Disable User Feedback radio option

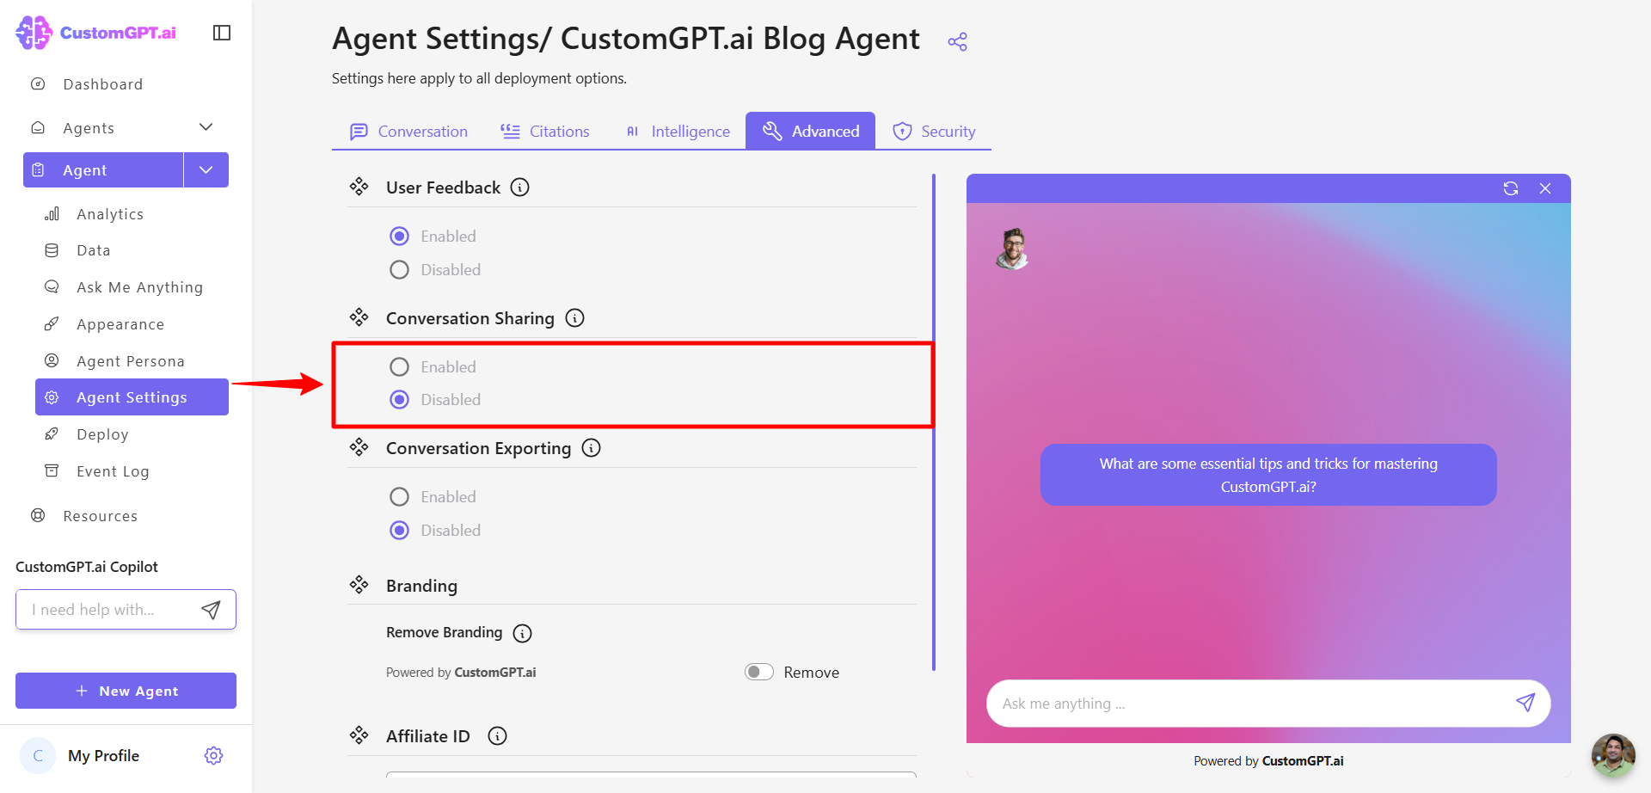[x=400, y=270]
